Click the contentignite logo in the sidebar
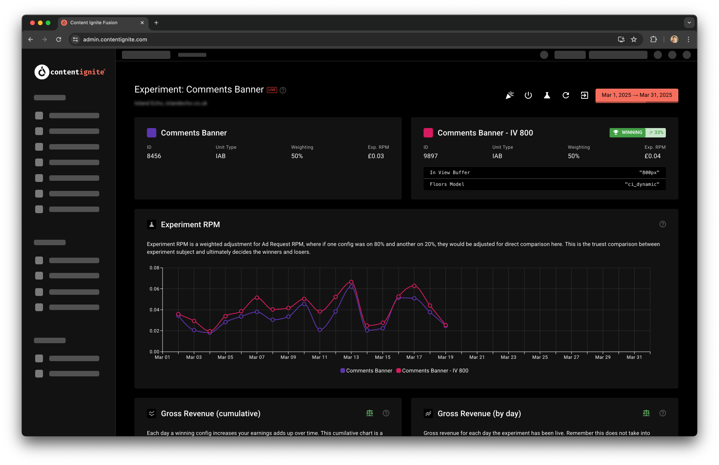The width and height of the screenshot is (719, 465). pos(70,72)
